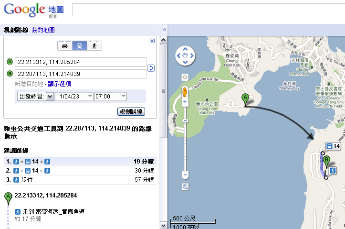
Task: Click Stanley Bay label on map
Action: click(x=290, y=86)
